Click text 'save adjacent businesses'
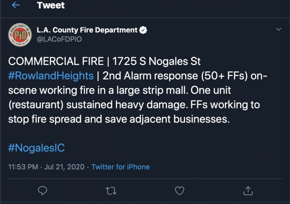The height and width of the screenshot is (204, 290). tap(167, 119)
